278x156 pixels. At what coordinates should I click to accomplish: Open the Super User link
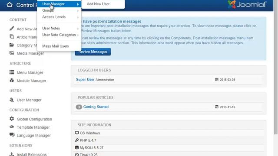click(x=85, y=79)
